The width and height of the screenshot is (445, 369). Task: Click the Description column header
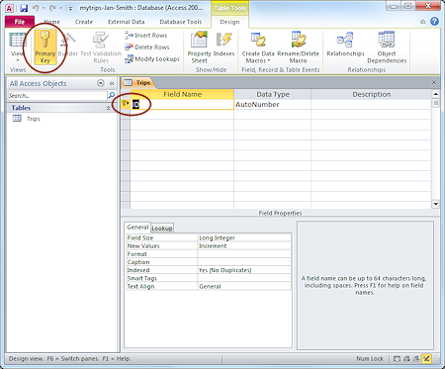point(371,94)
